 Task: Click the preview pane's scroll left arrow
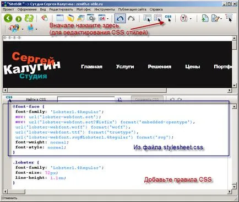pos(5,90)
